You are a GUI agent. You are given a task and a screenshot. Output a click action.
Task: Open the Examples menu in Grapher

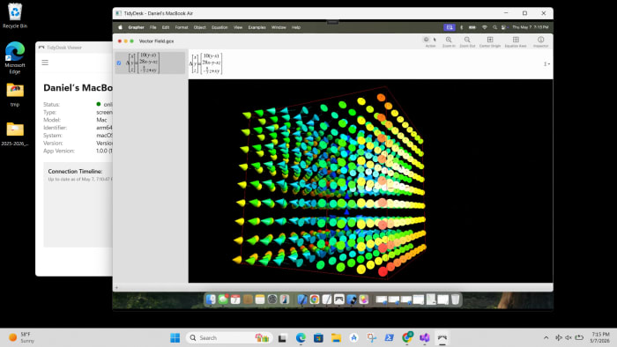pos(257,27)
